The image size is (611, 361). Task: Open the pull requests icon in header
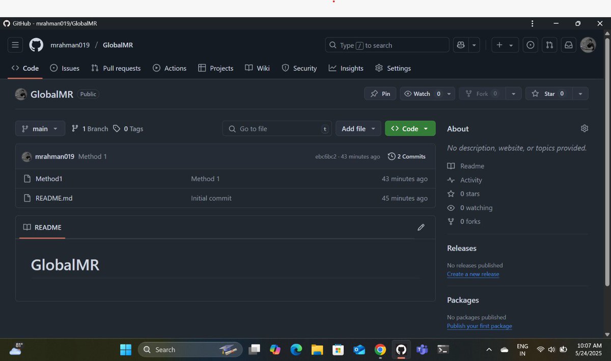click(549, 45)
